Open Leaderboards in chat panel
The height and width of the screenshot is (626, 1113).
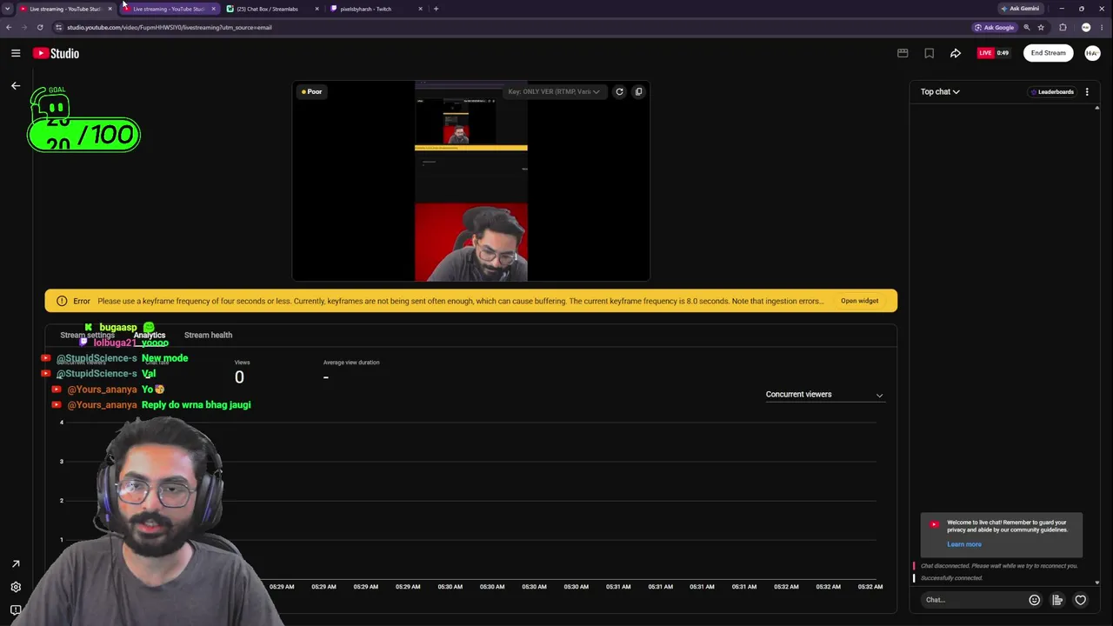pos(1052,91)
